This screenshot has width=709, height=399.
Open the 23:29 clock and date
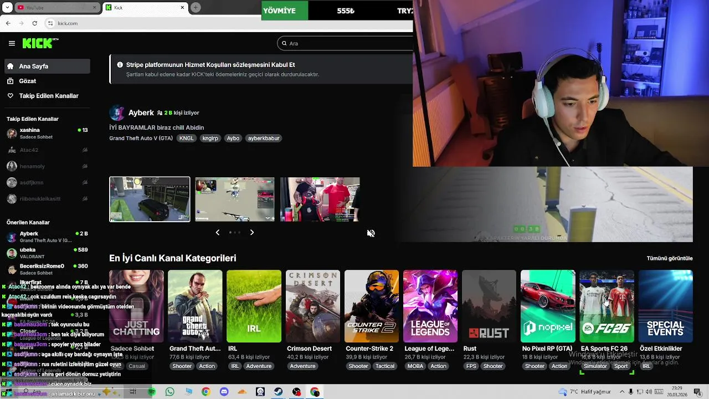tap(679, 392)
